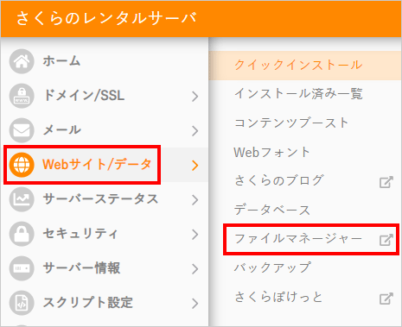Open the ホーム menu item
Screen dimensions: 402x327
pyautogui.click(x=61, y=61)
